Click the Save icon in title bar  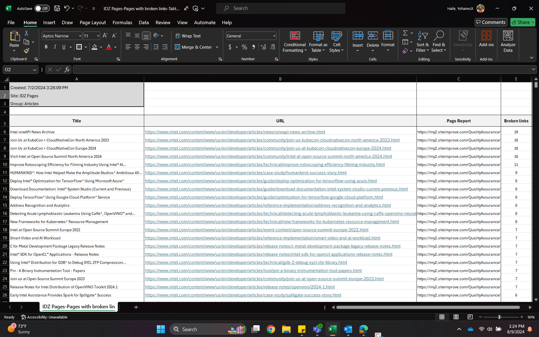[57, 8]
